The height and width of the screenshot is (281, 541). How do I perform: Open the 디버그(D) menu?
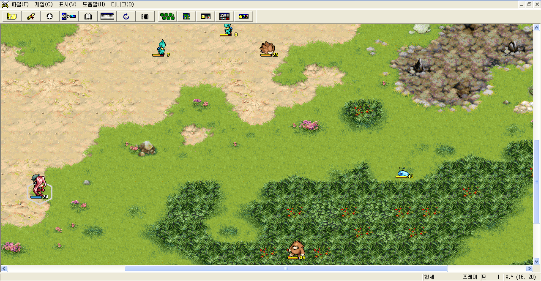tap(122, 5)
